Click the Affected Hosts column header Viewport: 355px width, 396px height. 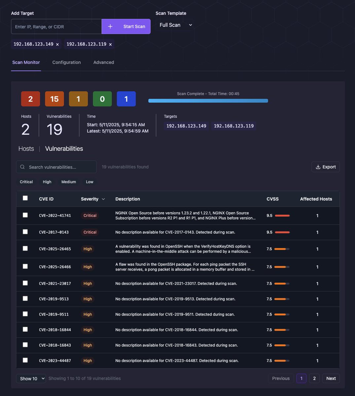click(x=316, y=199)
